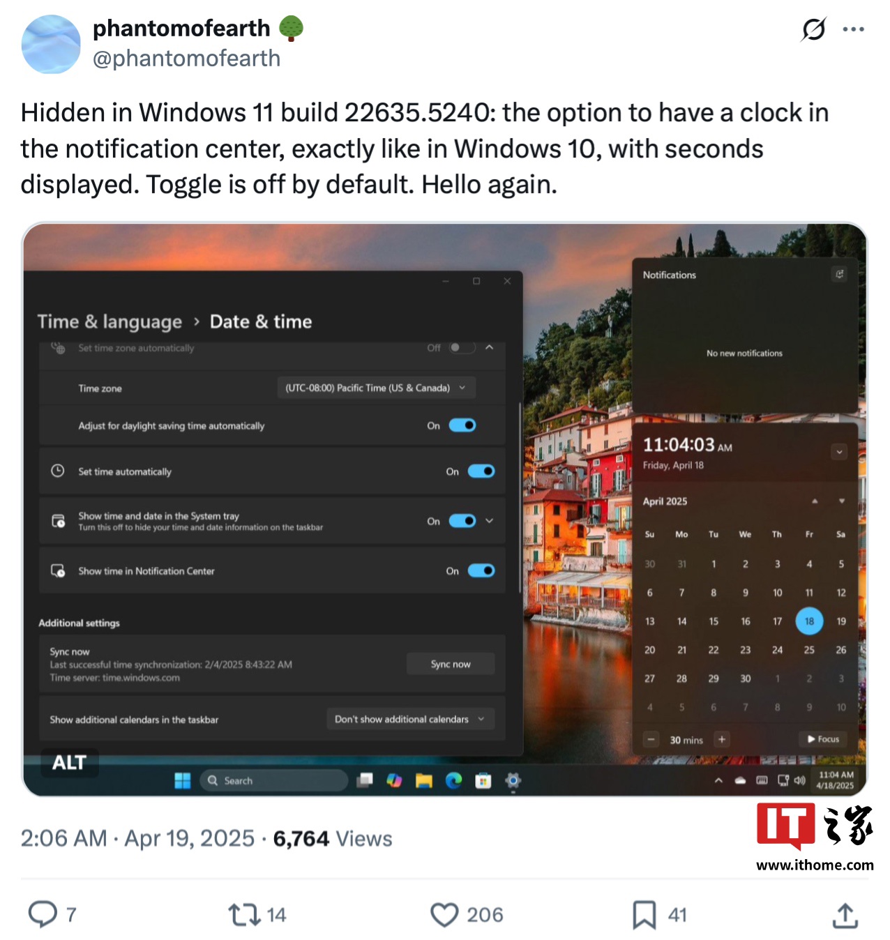Open the Time zone dropdown
890x940 pixels.
point(377,388)
